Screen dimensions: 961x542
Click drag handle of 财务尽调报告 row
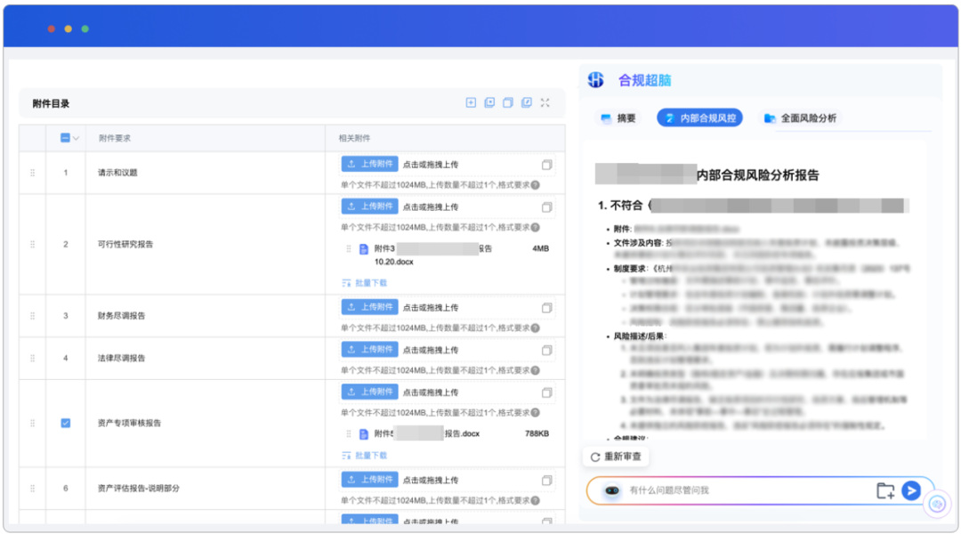[x=33, y=316]
